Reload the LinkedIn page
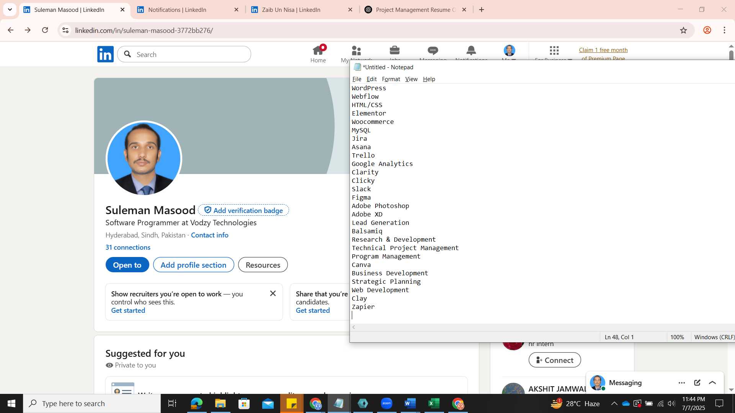Screen dimensions: 735x413 [45, 30]
